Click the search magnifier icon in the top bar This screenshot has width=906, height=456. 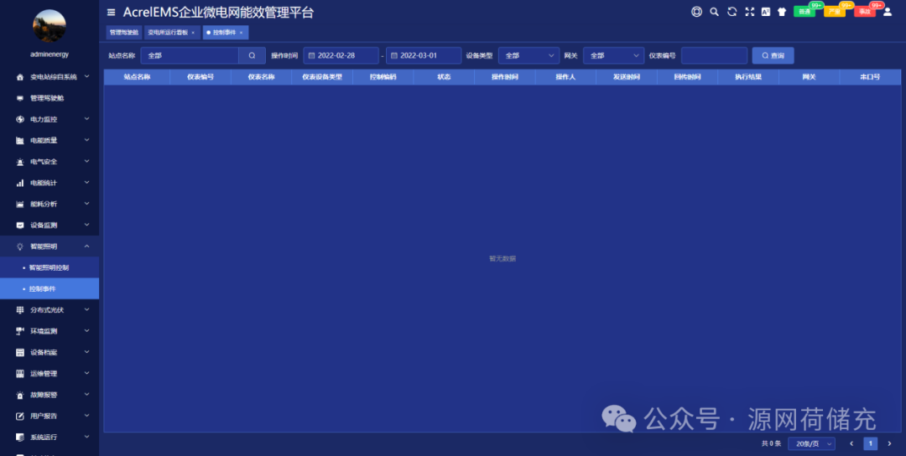(x=714, y=12)
